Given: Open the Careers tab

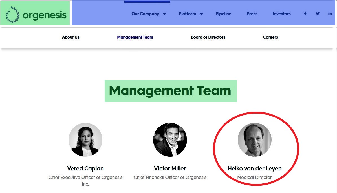Looking at the screenshot, I should 270,37.
